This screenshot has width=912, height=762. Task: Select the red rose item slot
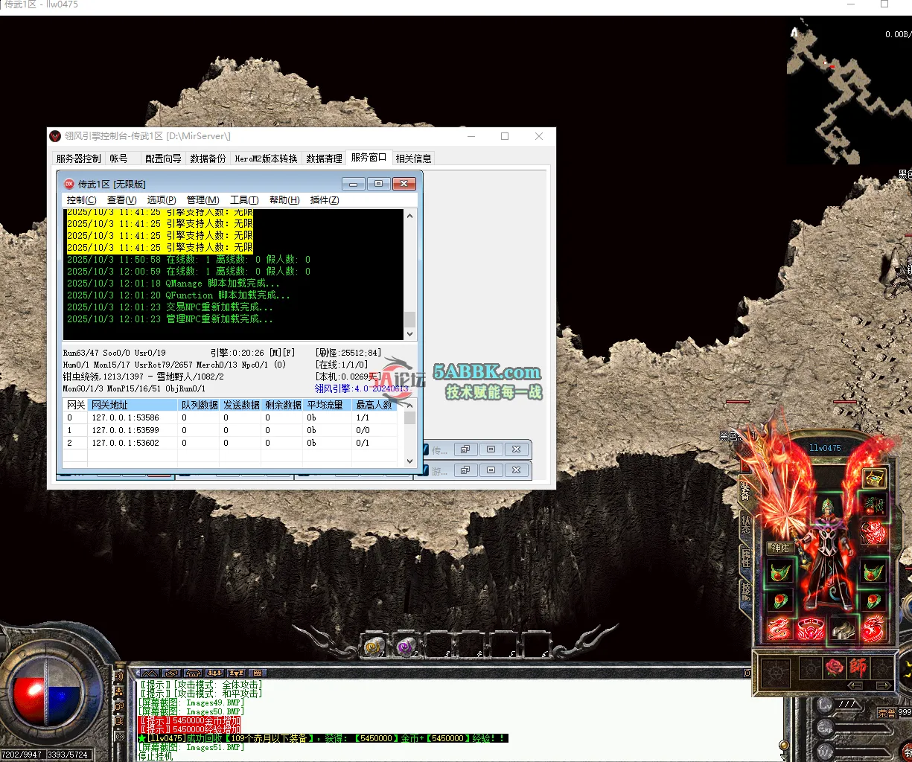coord(834,667)
